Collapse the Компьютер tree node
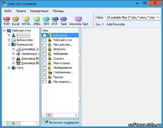The width and height of the screenshot is (163, 128). coord(9,44)
